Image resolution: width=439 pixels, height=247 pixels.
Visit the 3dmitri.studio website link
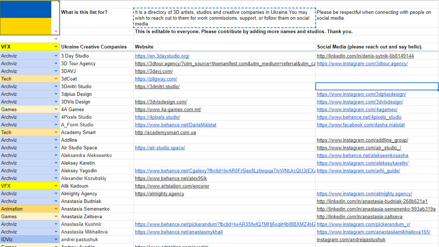tap(157, 87)
